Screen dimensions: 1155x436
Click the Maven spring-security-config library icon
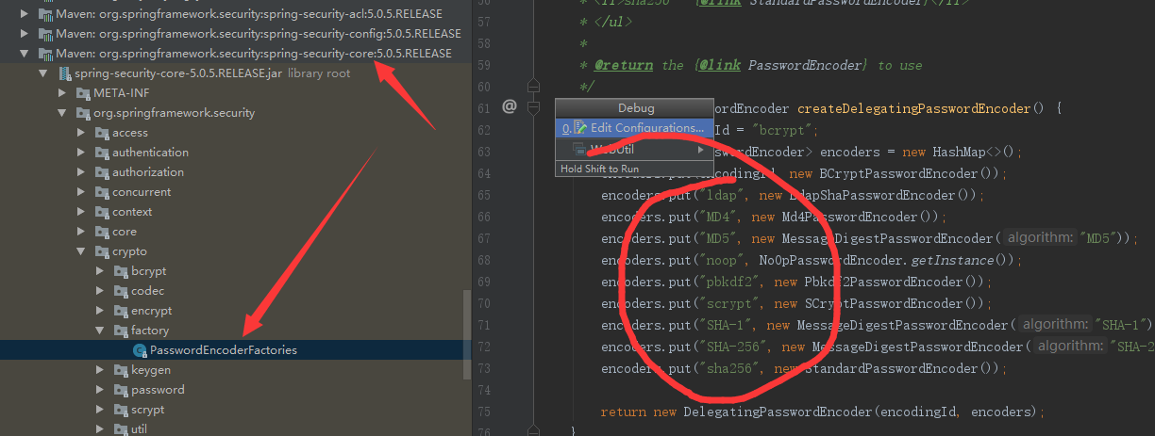44,34
